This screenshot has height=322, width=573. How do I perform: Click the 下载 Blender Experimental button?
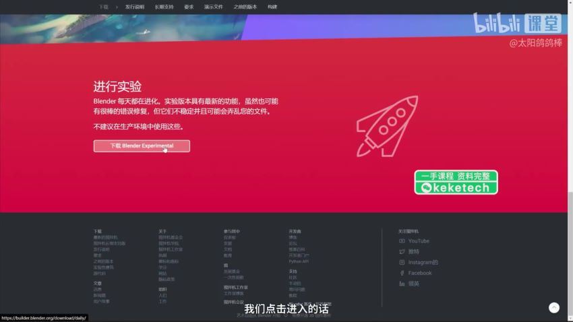[x=142, y=146]
